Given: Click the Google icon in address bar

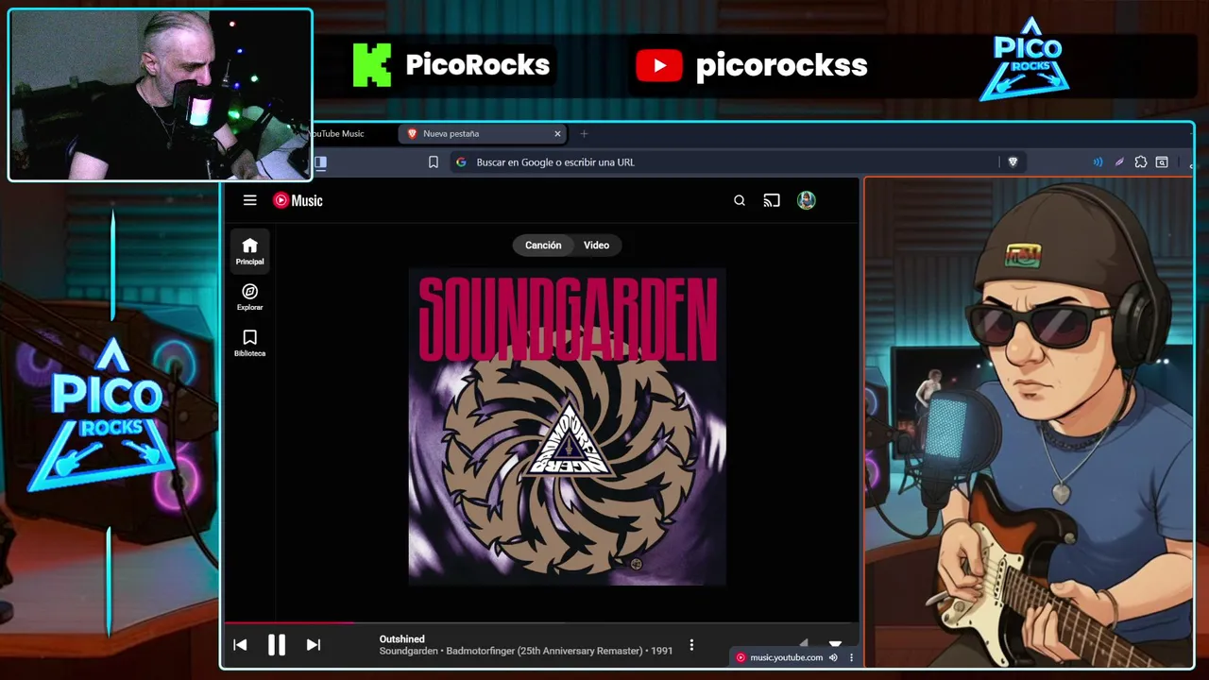Looking at the screenshot, I should [x=461, y=162].
